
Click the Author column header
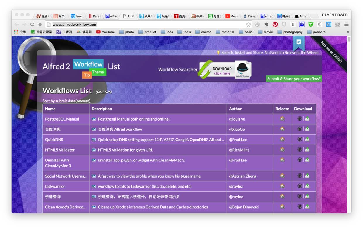coord(250,109)
